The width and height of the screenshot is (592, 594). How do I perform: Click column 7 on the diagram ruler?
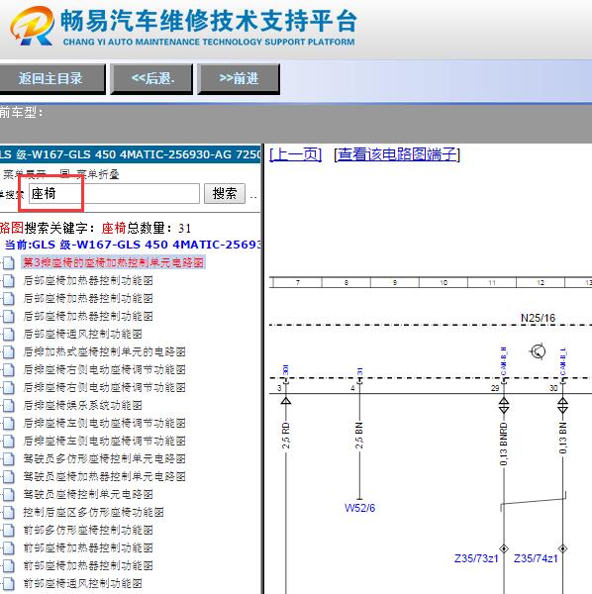tap(298, 282)
